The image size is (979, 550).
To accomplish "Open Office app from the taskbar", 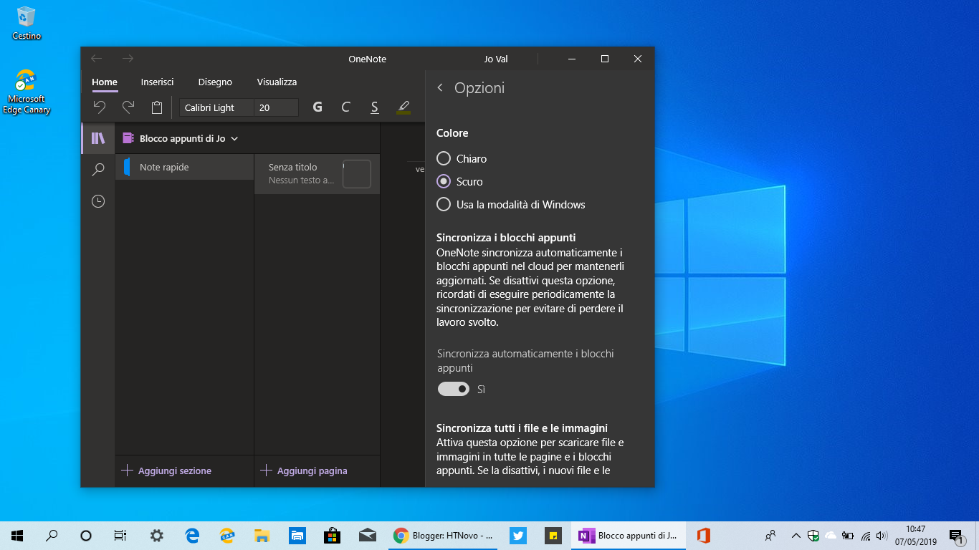I will [703, 536].
